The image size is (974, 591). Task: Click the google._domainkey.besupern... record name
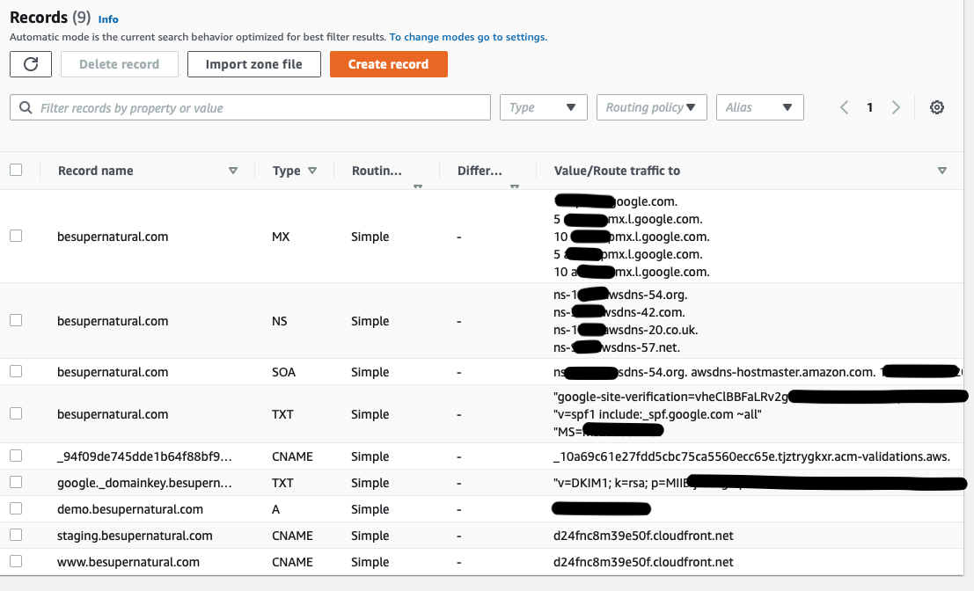(144, 483)
